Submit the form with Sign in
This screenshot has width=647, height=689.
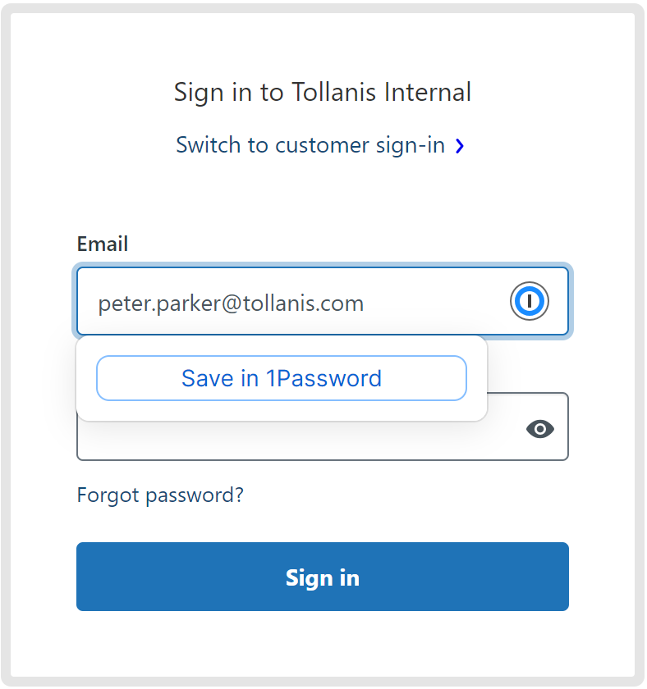pyautogui.click(x=322, y=577)
